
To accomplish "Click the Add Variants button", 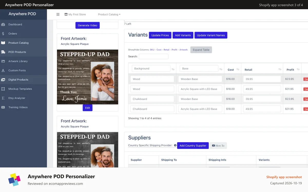I will pyautogui.click(x=183, y=35).
